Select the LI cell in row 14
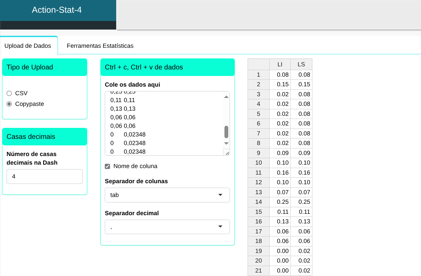 pyautogui.click(x=280, y=202)
